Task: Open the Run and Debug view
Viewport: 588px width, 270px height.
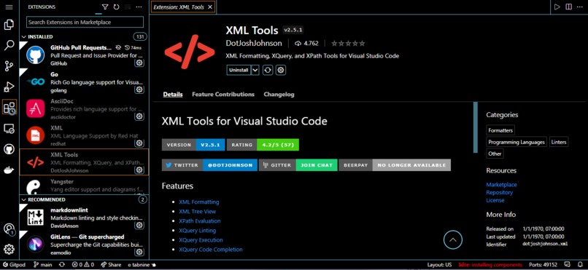Action: (9, 87)
